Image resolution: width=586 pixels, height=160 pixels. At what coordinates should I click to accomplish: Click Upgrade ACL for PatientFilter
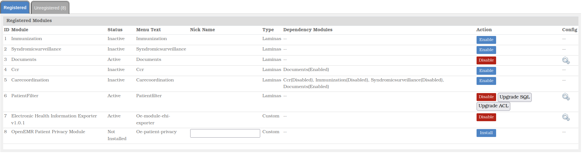(493, 106)
